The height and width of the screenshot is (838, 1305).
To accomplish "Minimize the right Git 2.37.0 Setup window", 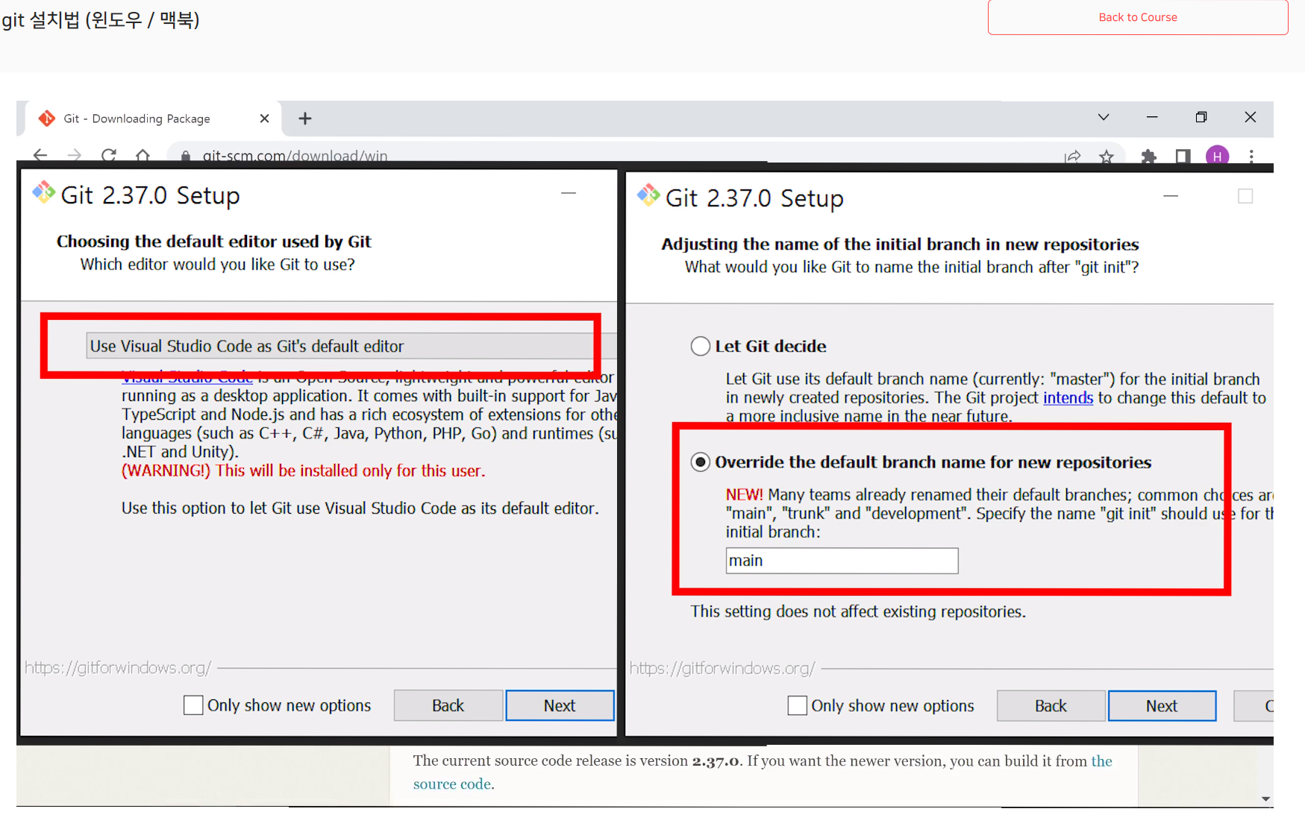I will pyautogui.click(x=1171, y=196).
